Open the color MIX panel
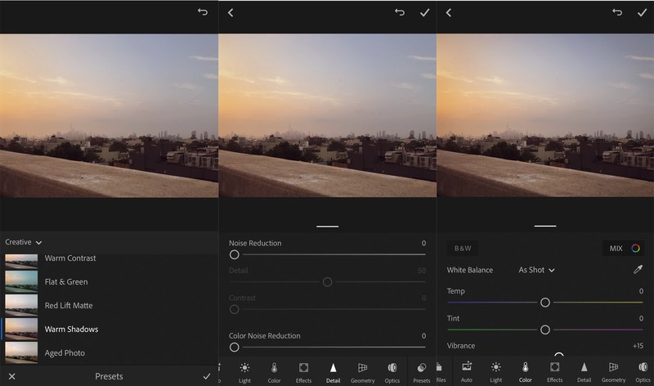 point(621,248)
